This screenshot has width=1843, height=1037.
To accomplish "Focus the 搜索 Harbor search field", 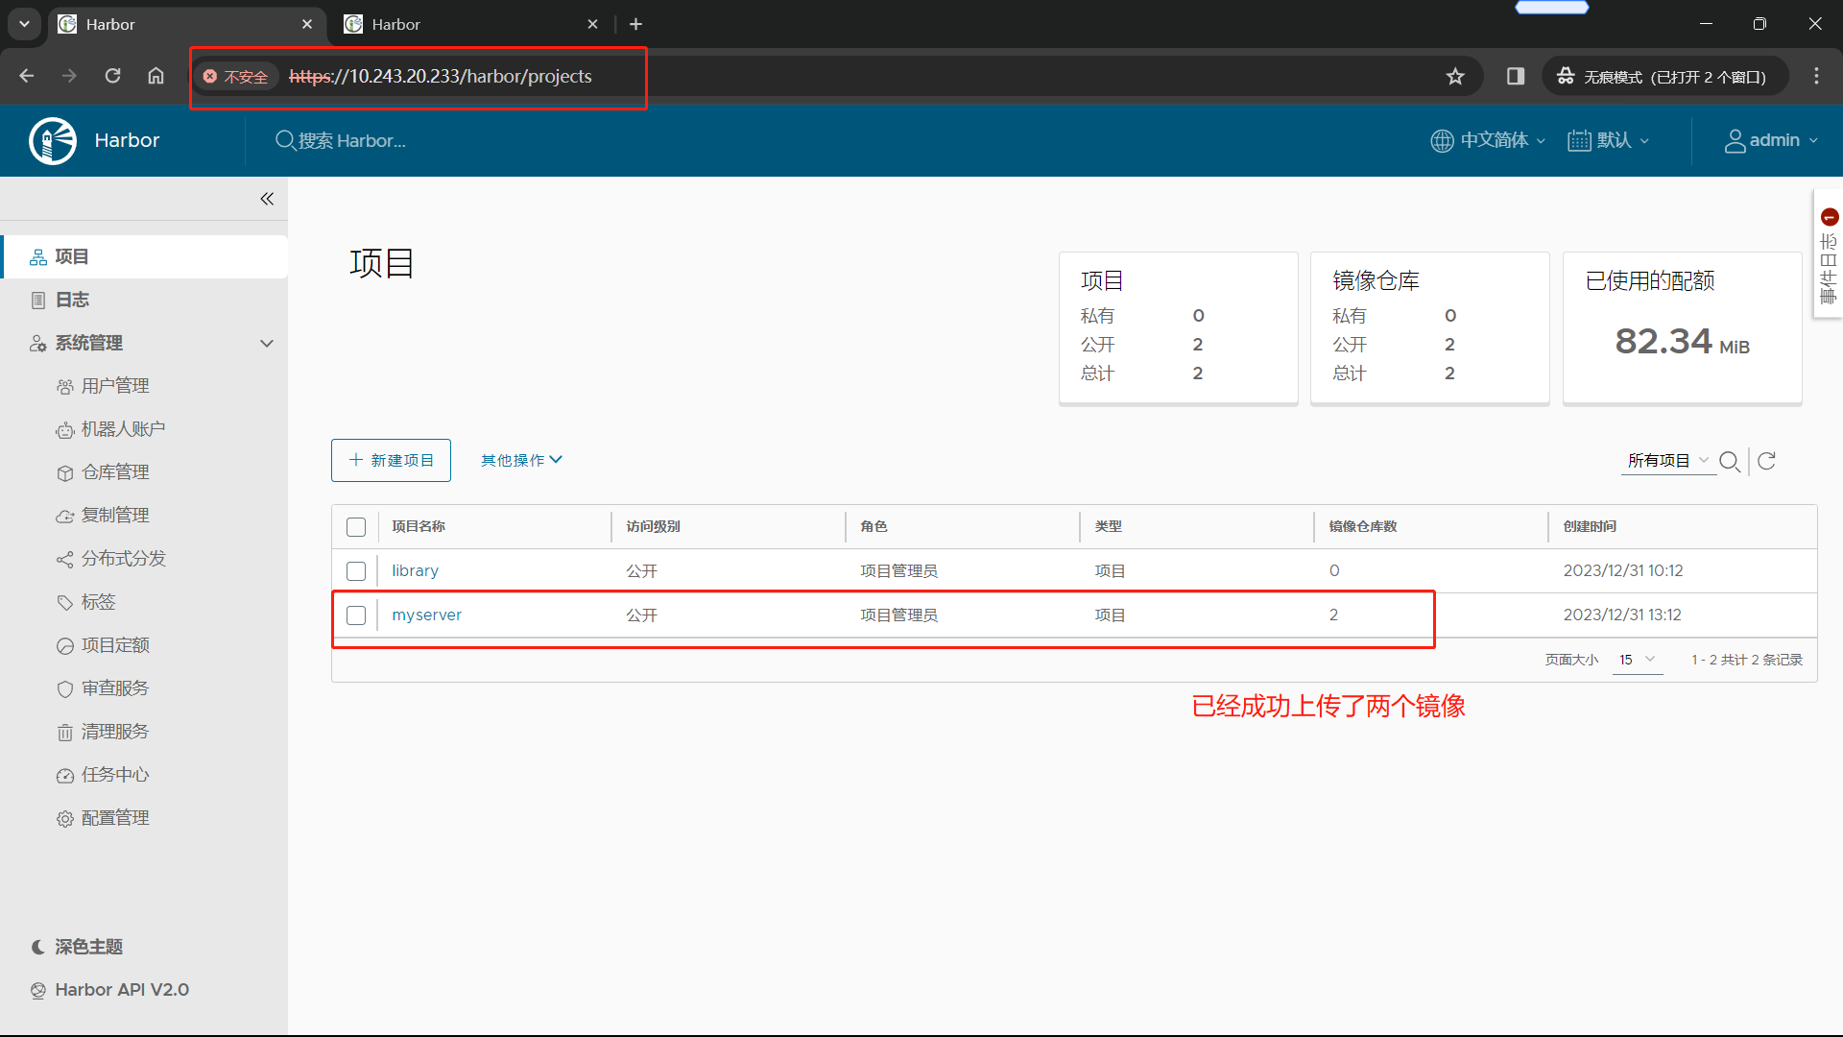I will pos(350,141).
